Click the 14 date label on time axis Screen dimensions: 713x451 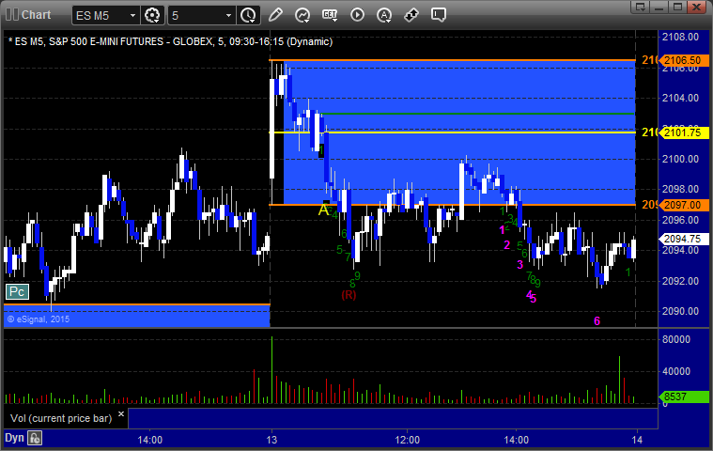pos(637,440)
